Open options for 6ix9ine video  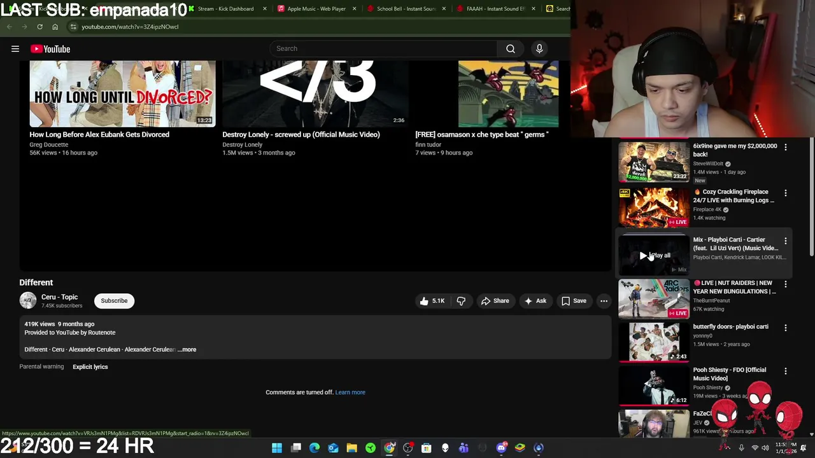(785, 147)
